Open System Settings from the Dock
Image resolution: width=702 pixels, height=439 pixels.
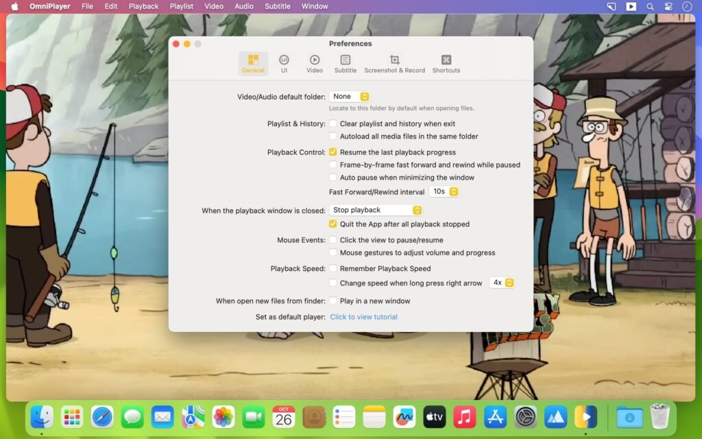click(x=524, y=416)
